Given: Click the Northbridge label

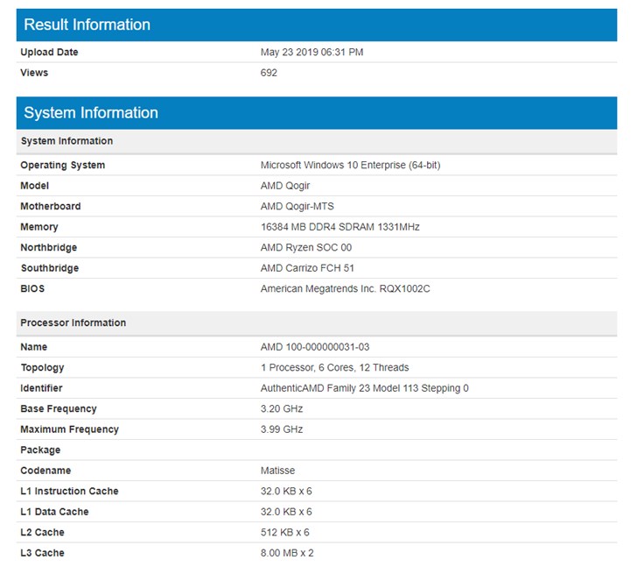Looking at the screenshot, I should click(x=49, y=247).
